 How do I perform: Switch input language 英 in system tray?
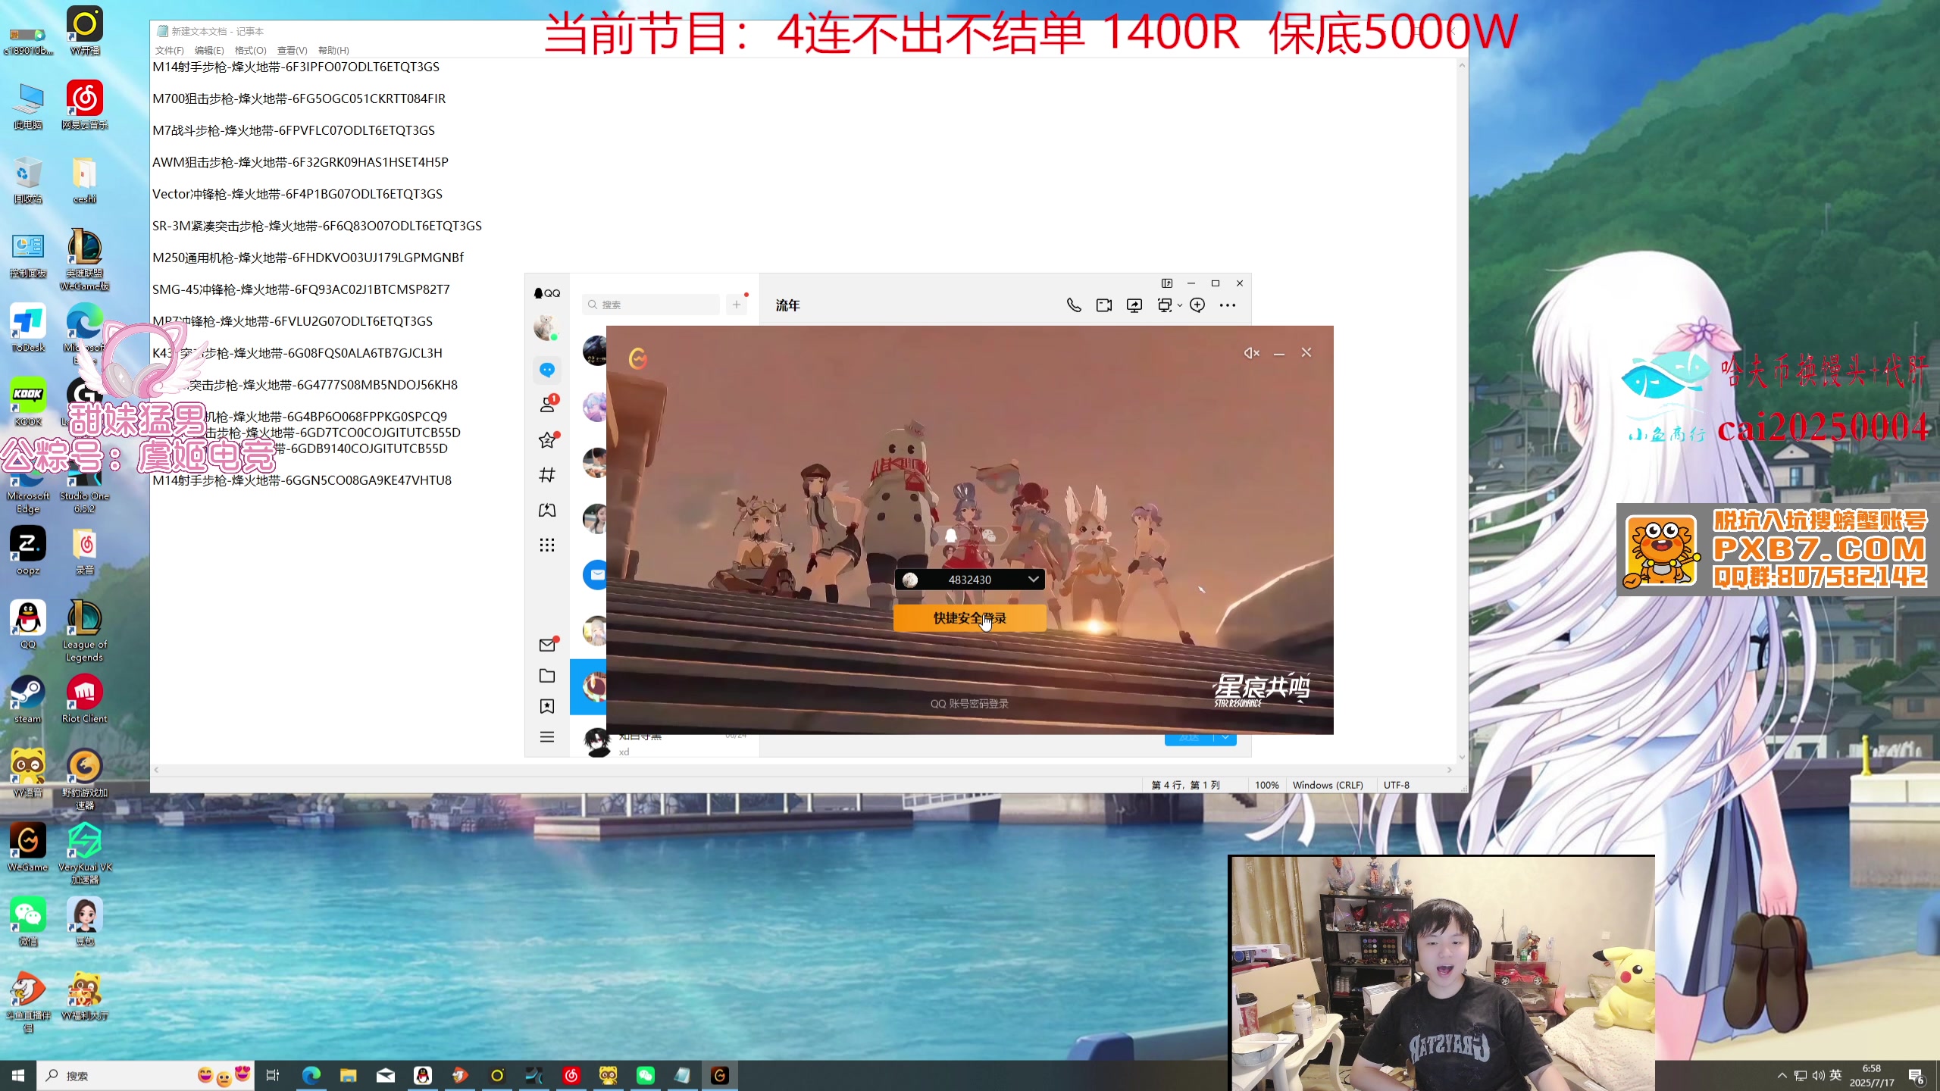[x=1835, y=1075]
